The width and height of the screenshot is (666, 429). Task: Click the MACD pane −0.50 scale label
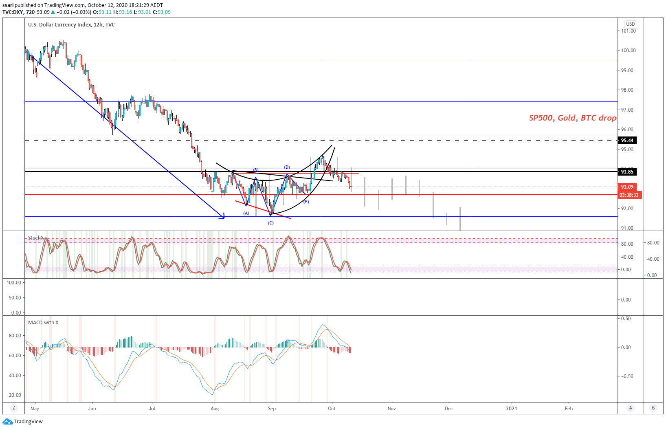click(x=627, y=376)
